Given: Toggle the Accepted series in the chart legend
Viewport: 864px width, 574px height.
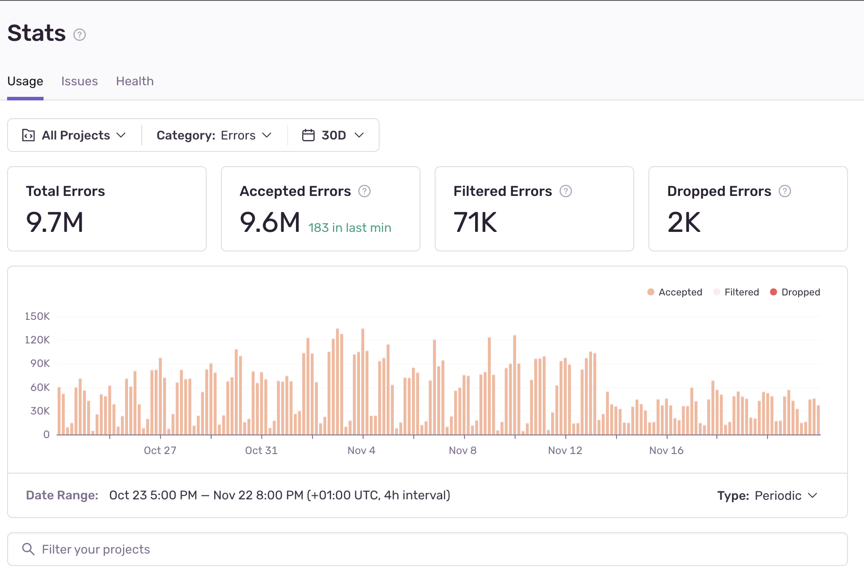Looking at the screenshot, I should pyautogui.click(x=675, y=292).
